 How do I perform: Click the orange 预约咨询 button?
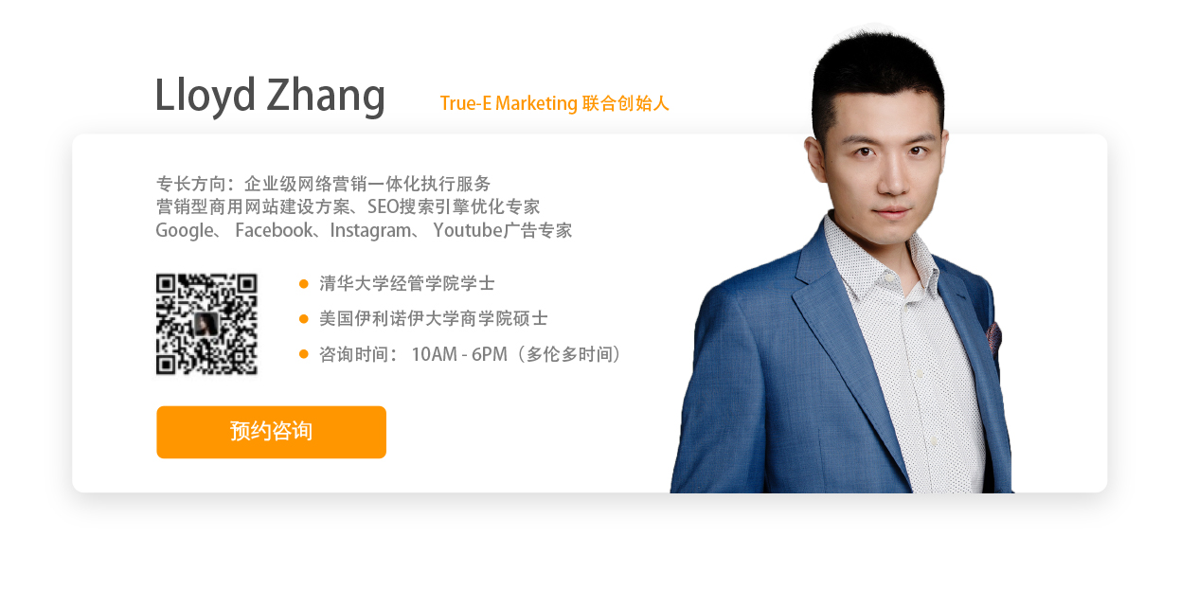tap(271, 432)
